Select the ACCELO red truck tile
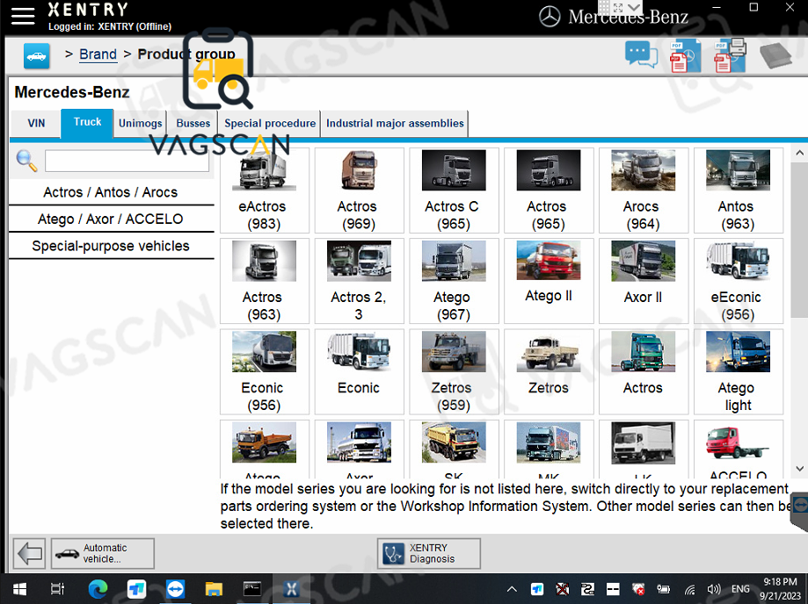Viewport: 808px width, 604px height. pyautogui.click(x=738, y=449)
